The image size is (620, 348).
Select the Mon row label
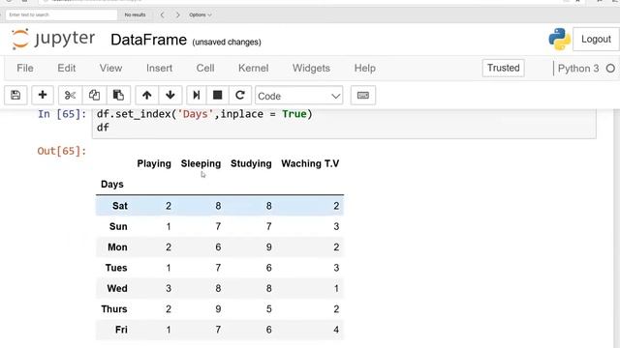click(x=117, y=247)
